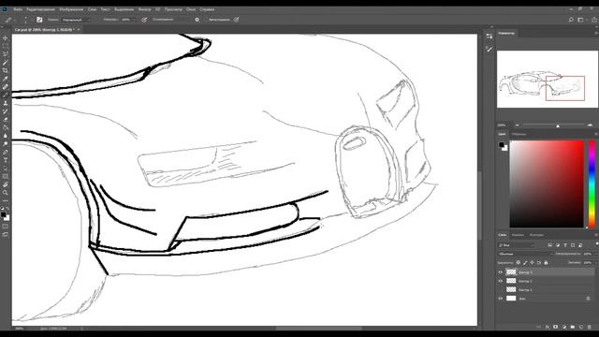Image resolution: width=599 pixels, height=337 pixels.
Task: Open the layer blend mode dropdown
Action: pyautogui.click(x=525, y=254)
